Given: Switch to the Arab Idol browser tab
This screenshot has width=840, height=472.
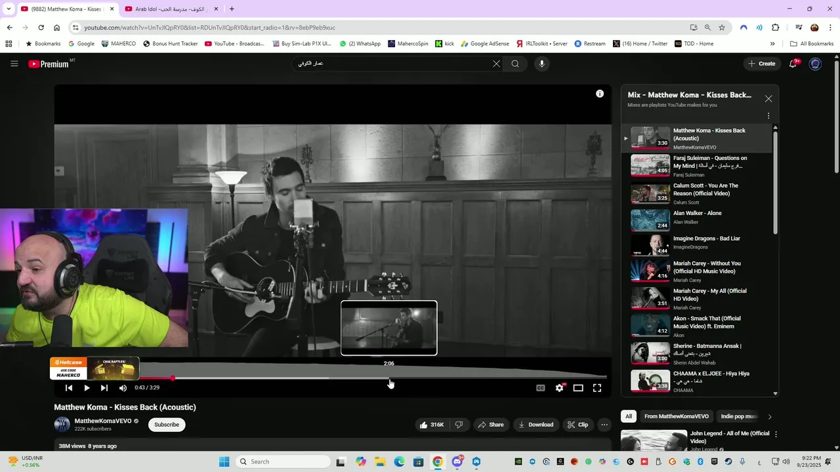Looking at the screenshot, I should point(170,9).
